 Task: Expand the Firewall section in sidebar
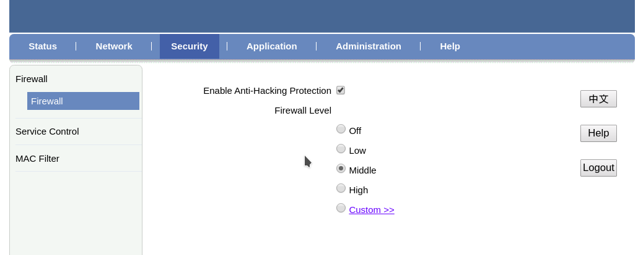click(x=32, y=79)
